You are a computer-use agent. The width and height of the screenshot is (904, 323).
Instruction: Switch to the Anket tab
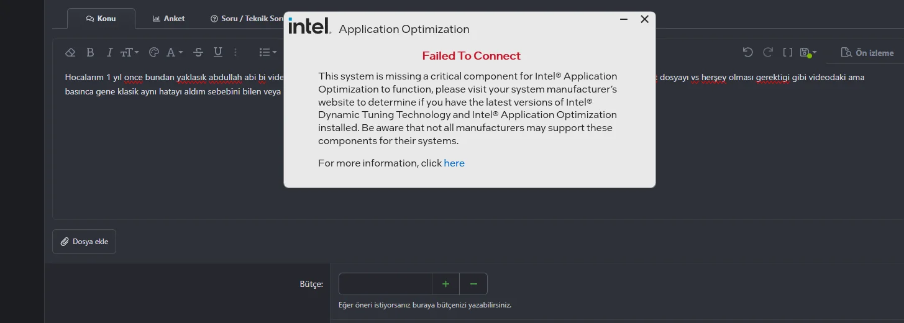pos(168,19)
